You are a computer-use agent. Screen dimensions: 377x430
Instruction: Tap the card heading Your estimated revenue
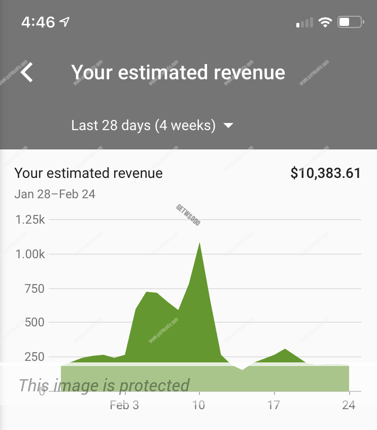tap(89, 173)
